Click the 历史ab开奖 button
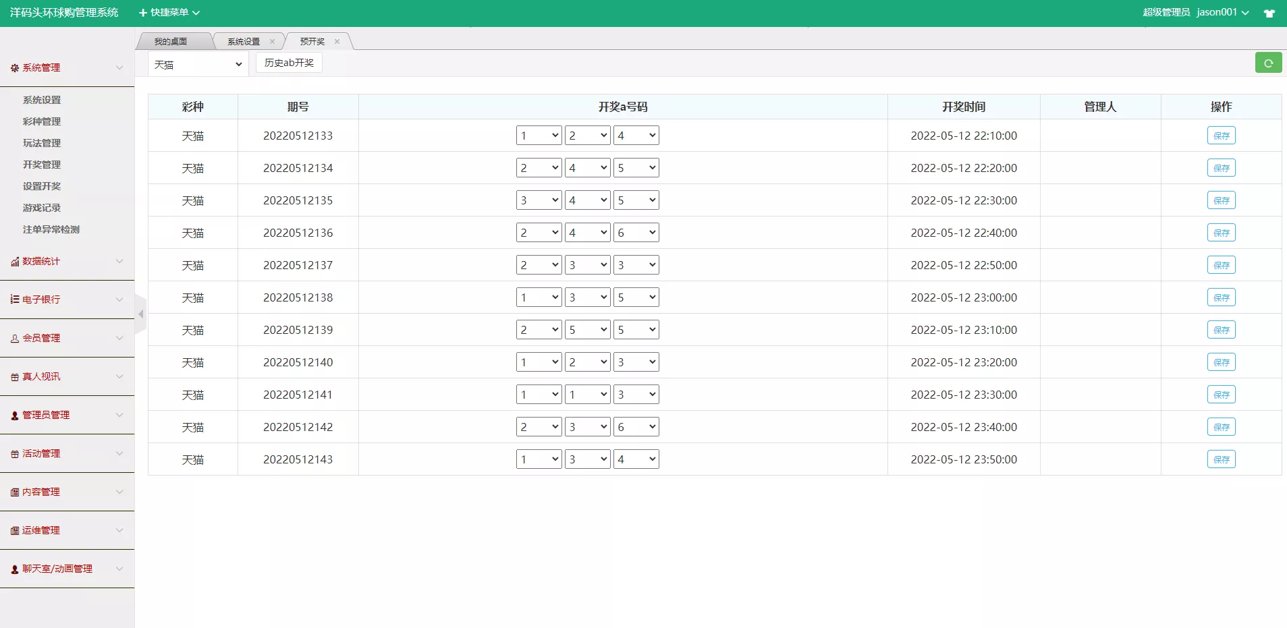 (x=289, y=63)
